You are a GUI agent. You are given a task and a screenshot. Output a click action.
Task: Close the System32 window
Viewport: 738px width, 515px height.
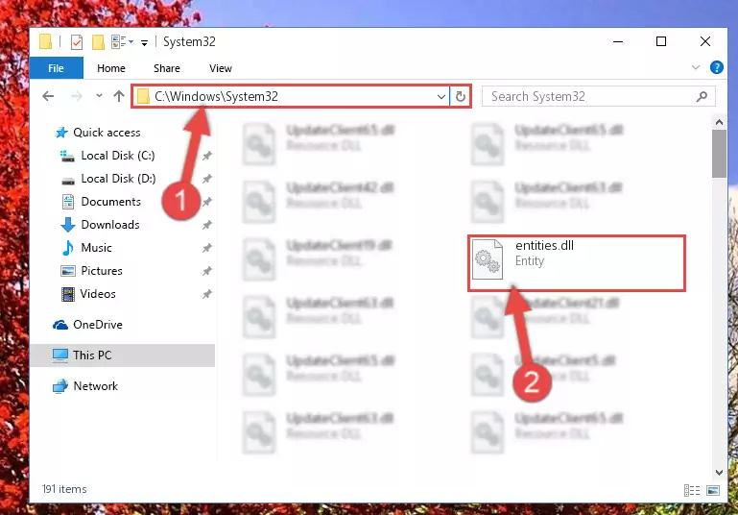coord(705,41)
